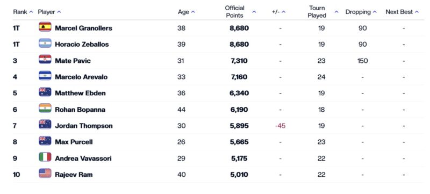This screenshot has width=430, height=194.
Task: Sort by Age column arrow
Action: coord(193,12)
